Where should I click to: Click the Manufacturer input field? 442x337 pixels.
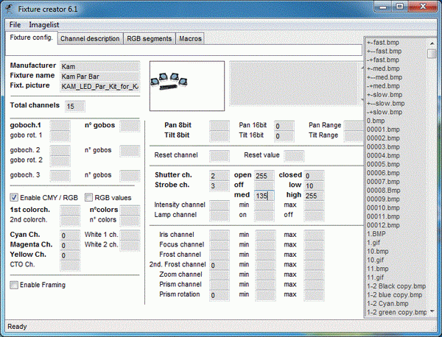[x=99, y=65]
